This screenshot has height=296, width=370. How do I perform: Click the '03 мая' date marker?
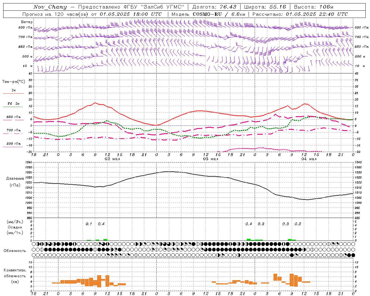(x=210, y=159)
